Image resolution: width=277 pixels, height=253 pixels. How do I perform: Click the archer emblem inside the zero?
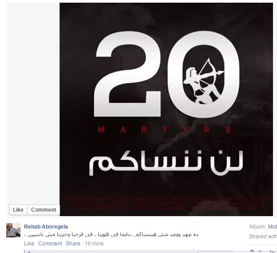204,81
